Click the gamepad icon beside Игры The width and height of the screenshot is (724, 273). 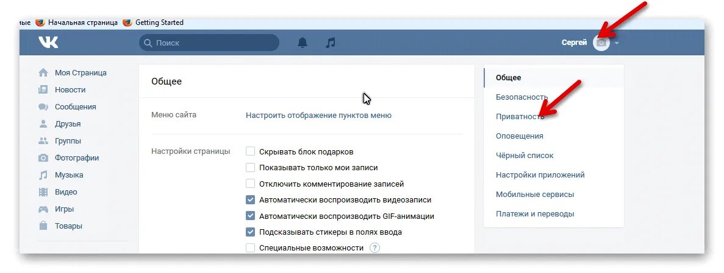tap(43, 209)
